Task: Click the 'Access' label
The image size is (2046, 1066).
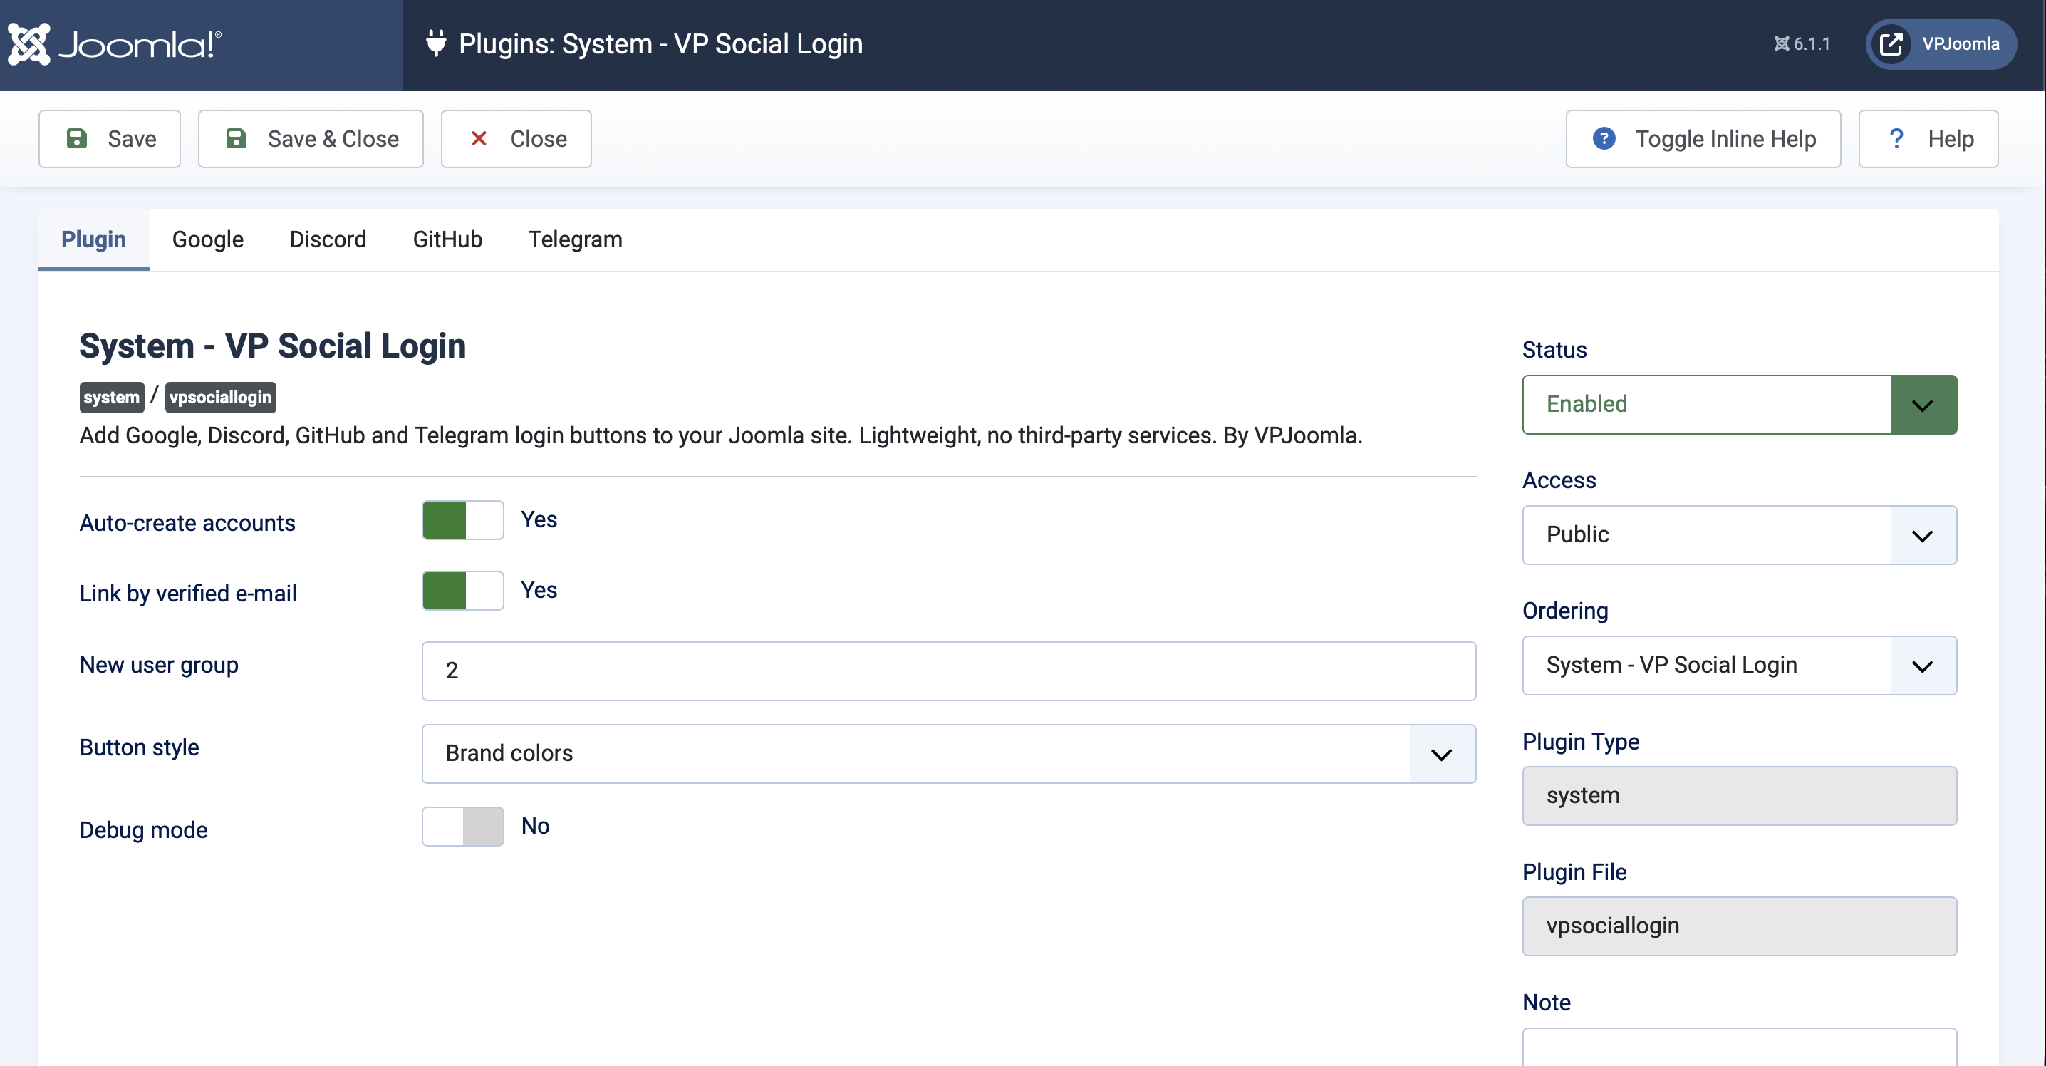Action: [1559, 480]
